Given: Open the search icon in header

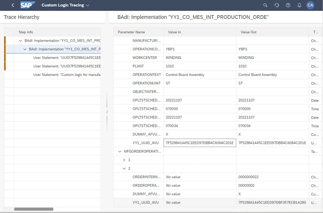Looking at the screenshot, I should [265, 5].
